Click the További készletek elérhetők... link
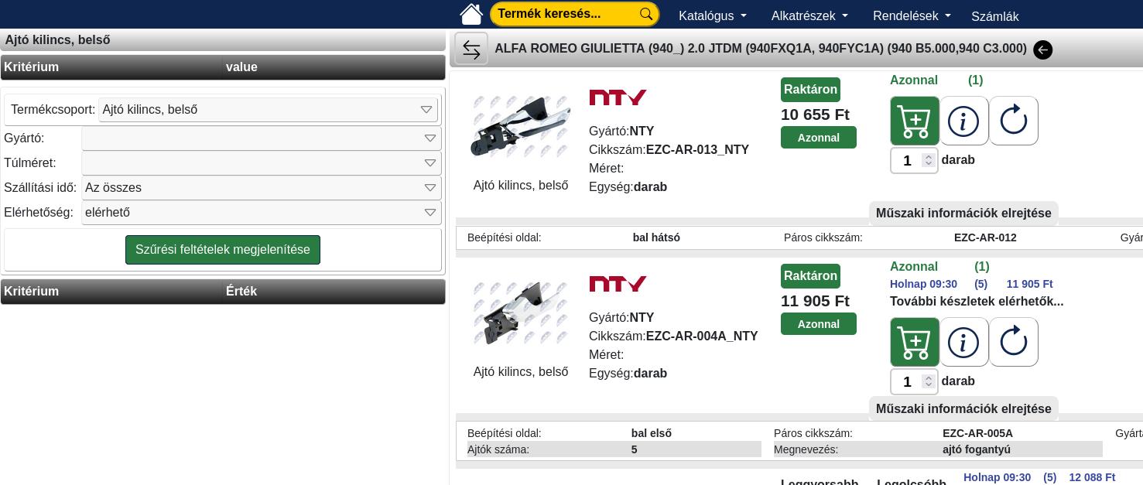Screen dimensions: 1143x485 coord(977,302)
